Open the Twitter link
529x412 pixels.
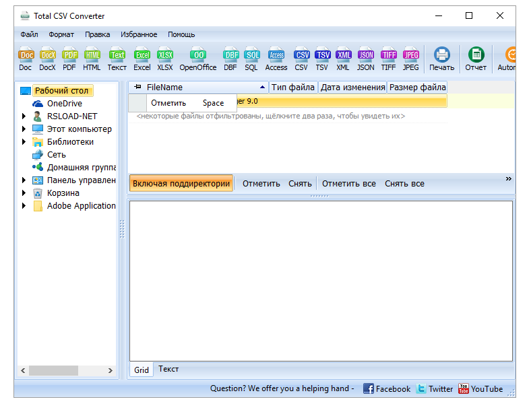pos(435,388)
